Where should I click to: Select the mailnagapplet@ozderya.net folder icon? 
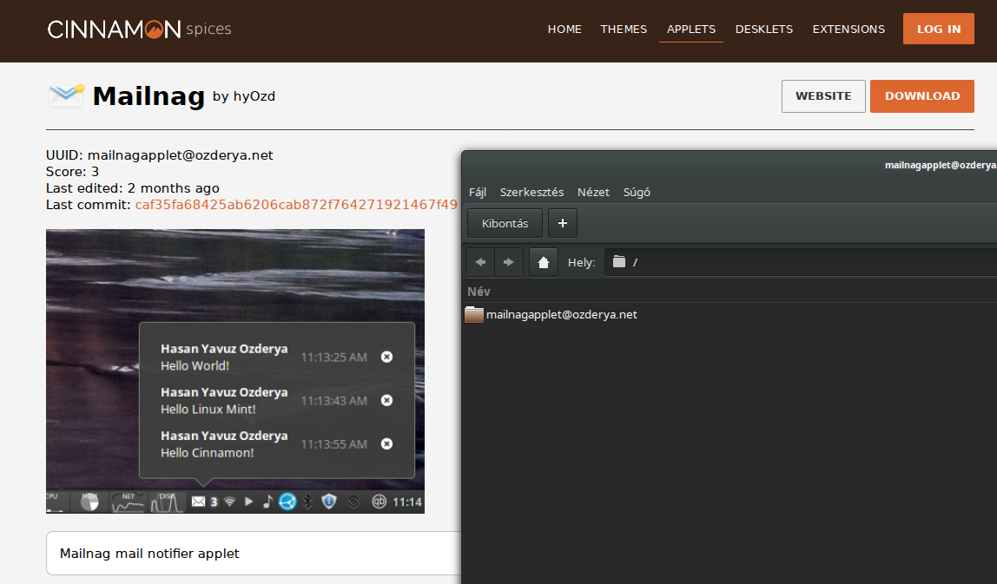[474, 314]
